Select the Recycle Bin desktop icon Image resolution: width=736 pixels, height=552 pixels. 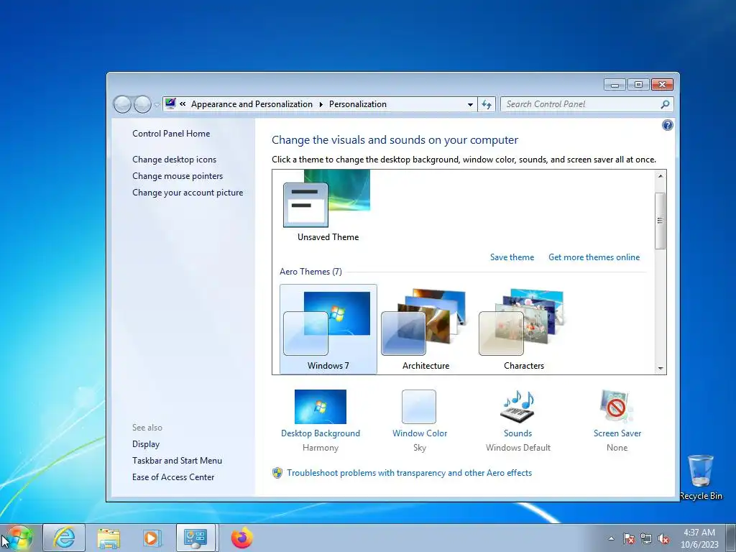701,477
